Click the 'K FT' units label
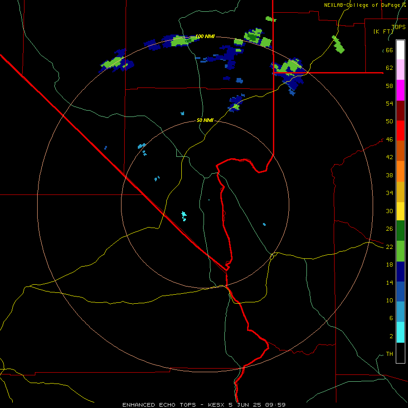Viewport: 408px width, 408px height. pos(384,32)
